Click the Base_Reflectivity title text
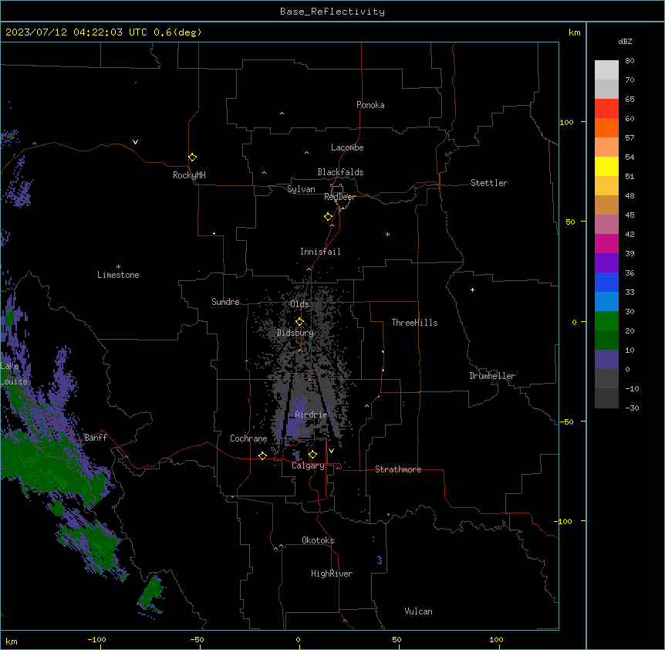 [x=332, y=12]
